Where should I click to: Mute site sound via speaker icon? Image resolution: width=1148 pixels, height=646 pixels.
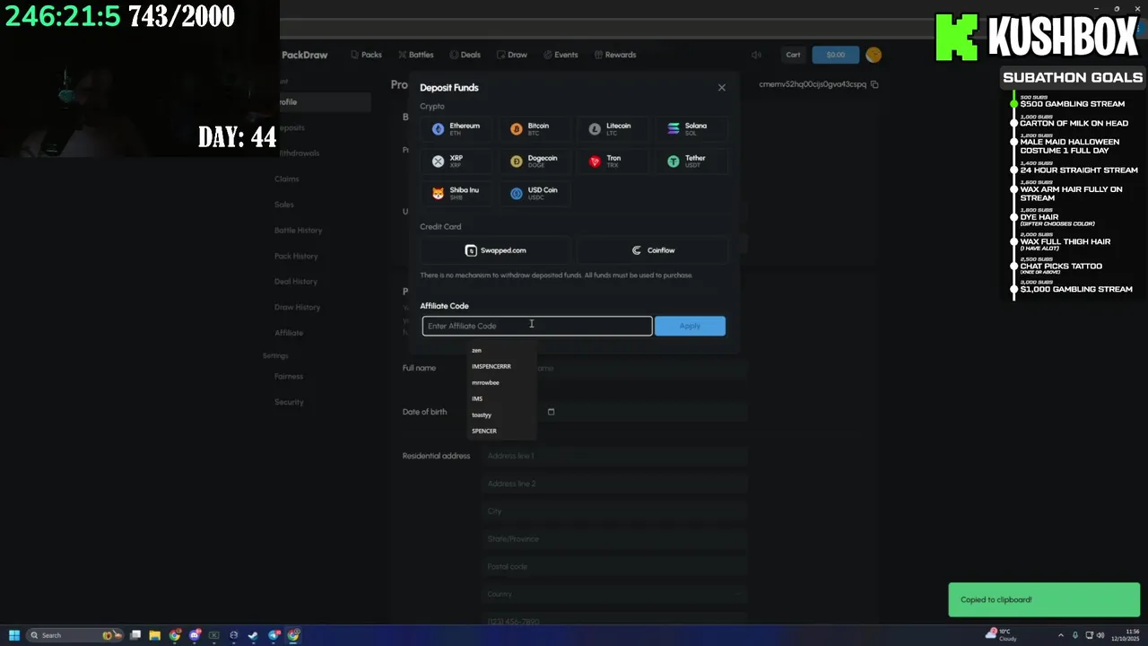click(x=756, y=55)
